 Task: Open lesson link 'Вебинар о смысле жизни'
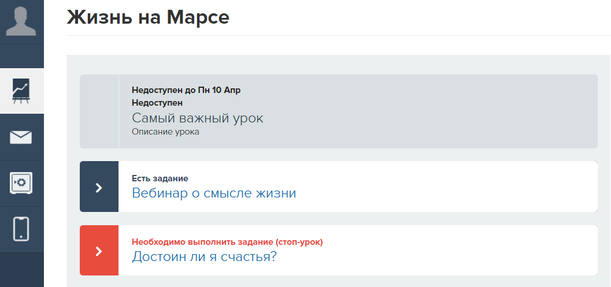(214, 193)
